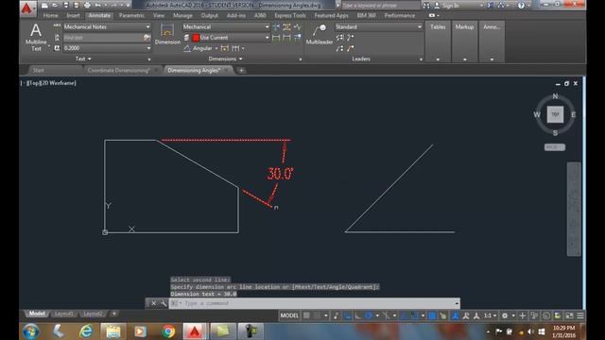Click the Dimension layer override icon
The height and width of the screenshot is (340, 605).
pyautogui.click(x=187, y=38)
